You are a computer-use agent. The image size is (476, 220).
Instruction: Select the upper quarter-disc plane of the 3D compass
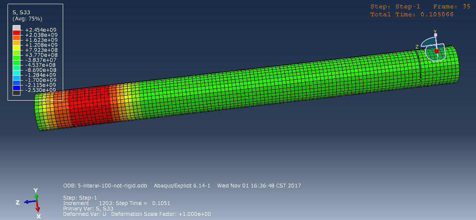click(429, 42)
